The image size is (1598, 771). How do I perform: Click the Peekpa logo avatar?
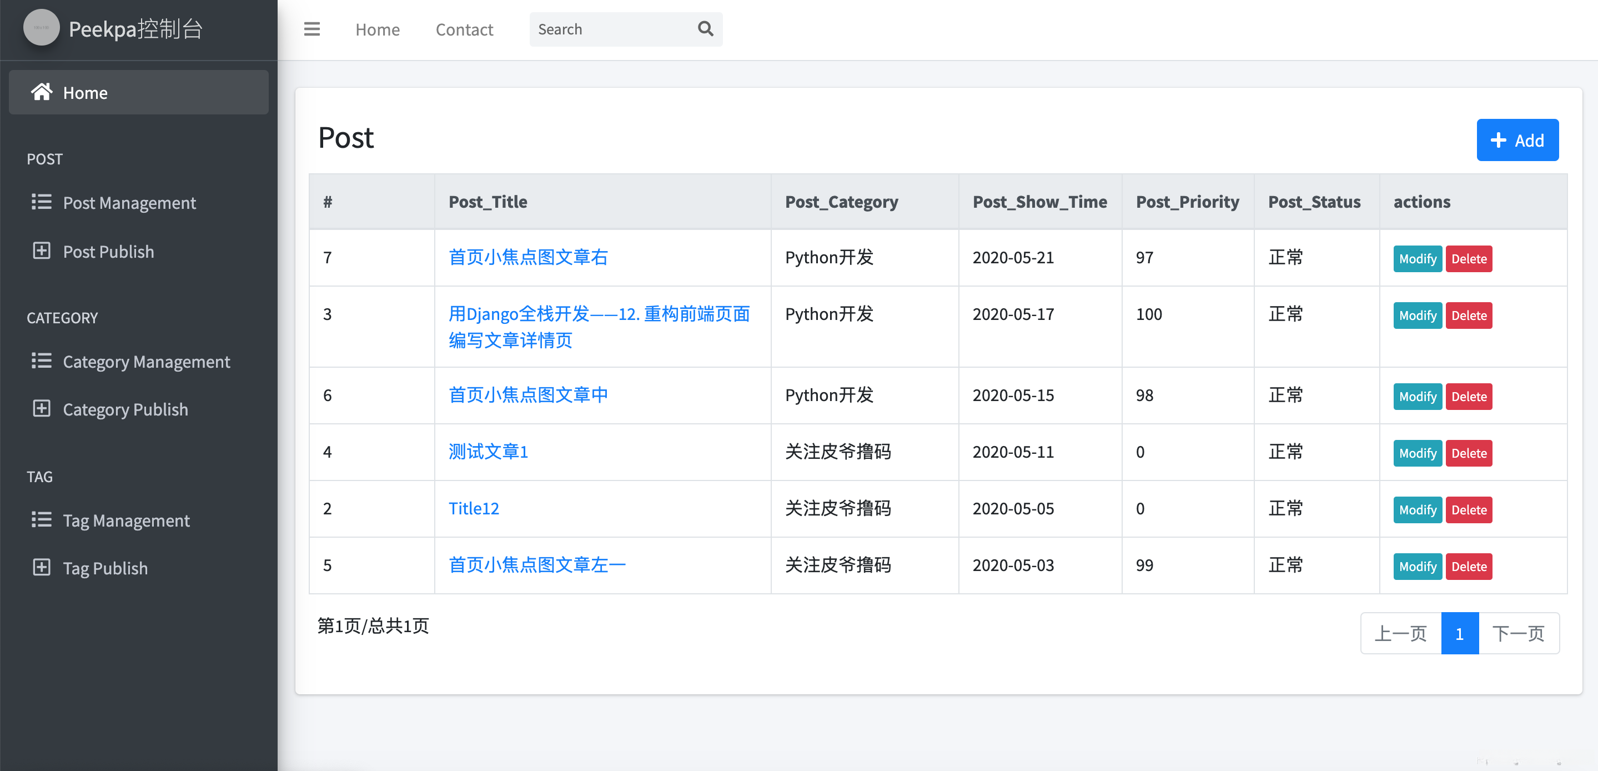(42, 28)
